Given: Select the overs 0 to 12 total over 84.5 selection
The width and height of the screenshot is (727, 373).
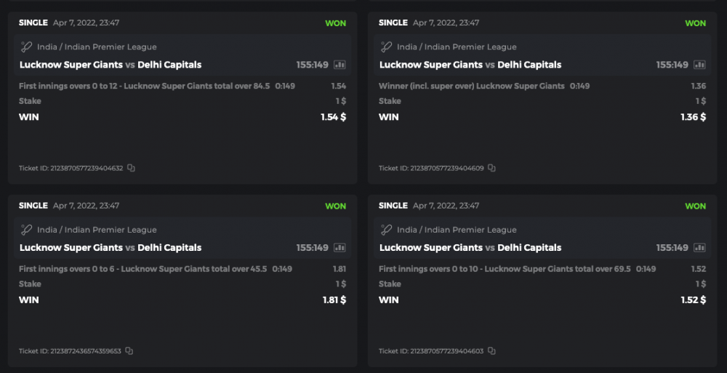Looking at the screenshot, I should (x=144, y=86).
